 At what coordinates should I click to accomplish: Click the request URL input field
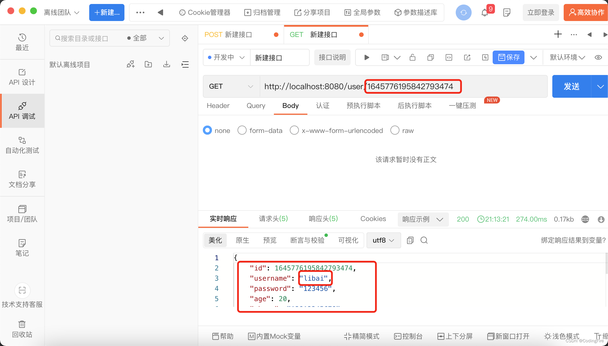[403, 86]
